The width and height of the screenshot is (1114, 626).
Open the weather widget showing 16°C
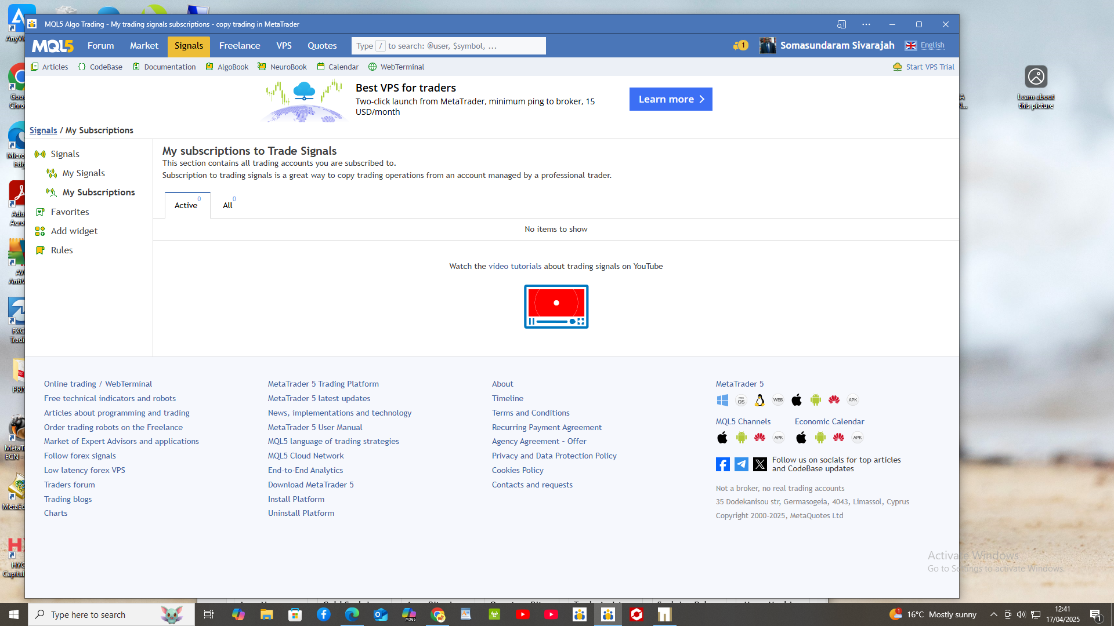pyautogui.click(x=933, y=614)
